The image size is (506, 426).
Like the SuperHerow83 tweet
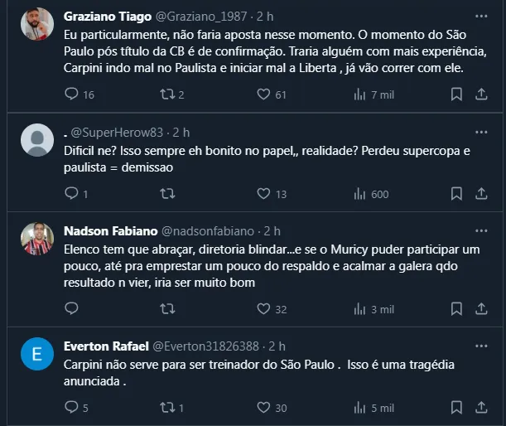tap(263, 194)
